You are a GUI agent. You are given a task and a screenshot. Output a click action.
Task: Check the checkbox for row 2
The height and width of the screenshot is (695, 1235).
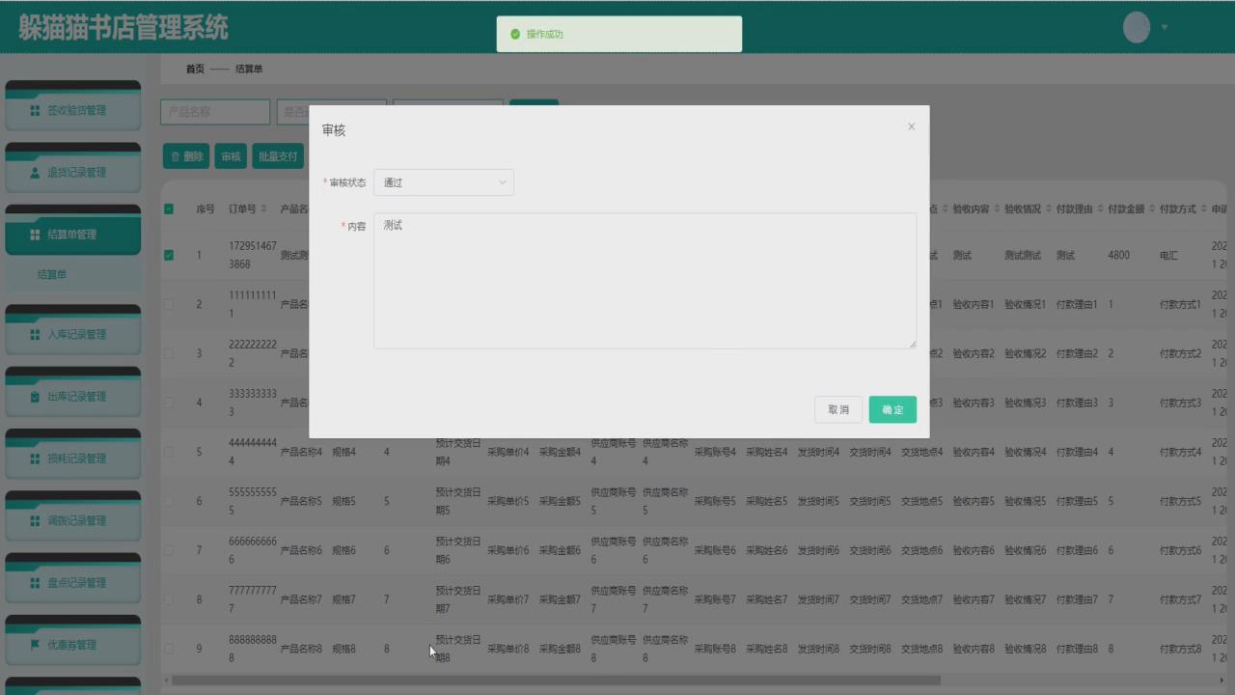point(169,304)
